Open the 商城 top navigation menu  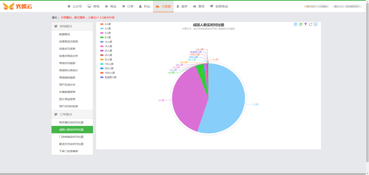pyautogui.click(x=93, y=6)
